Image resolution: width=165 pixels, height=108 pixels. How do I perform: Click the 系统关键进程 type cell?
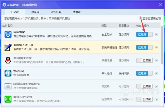[109, 47]
